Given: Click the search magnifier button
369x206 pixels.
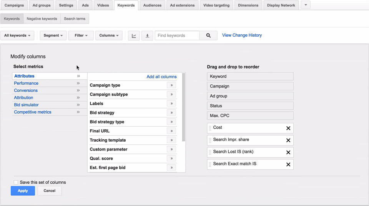Looking at the screenshot, I should [x=208, y=35].
